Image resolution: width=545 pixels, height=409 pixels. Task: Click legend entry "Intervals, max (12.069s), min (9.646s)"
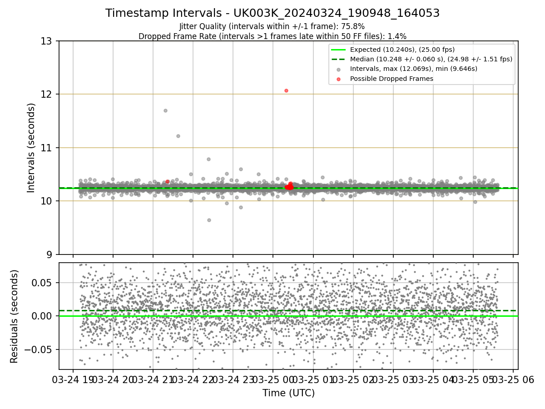[x=414, y=69]
